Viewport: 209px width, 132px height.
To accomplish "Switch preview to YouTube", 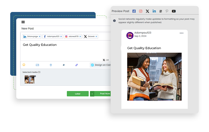I will pos(174,11).
